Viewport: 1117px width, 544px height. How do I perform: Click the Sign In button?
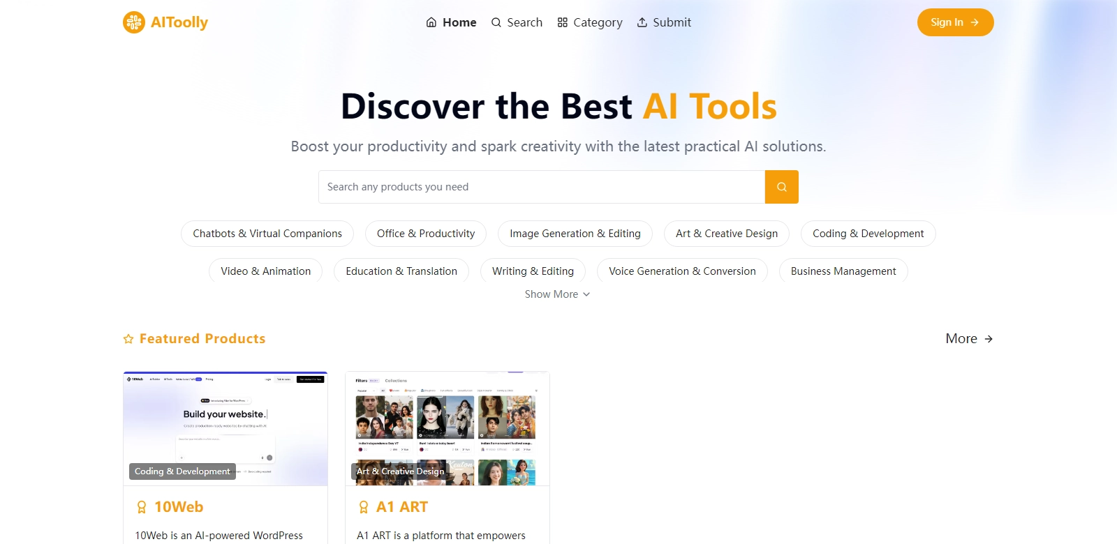coord(956,22)
